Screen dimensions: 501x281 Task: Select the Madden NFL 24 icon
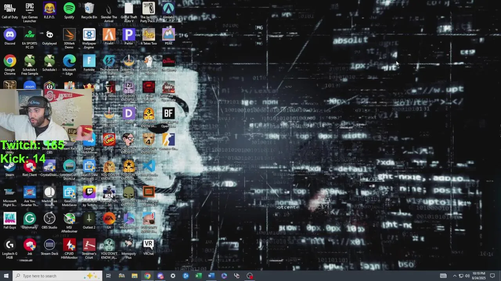click(x=109, y=196)
